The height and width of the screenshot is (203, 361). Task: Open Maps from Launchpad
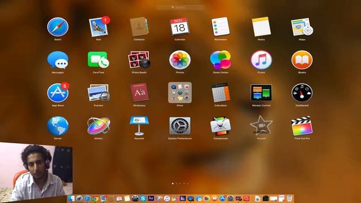coord(302,27)
